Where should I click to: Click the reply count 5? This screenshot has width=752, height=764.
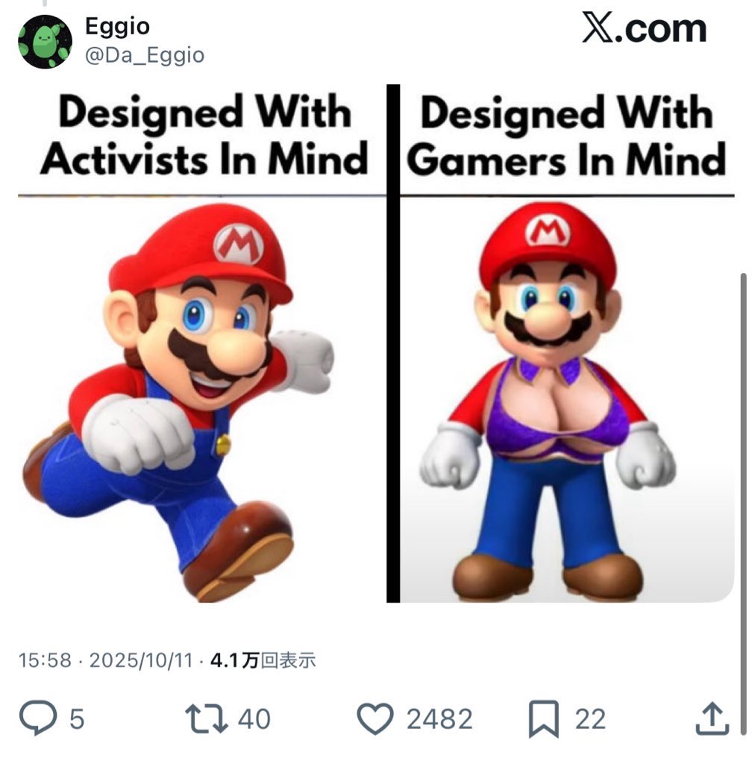coord(77,719)
